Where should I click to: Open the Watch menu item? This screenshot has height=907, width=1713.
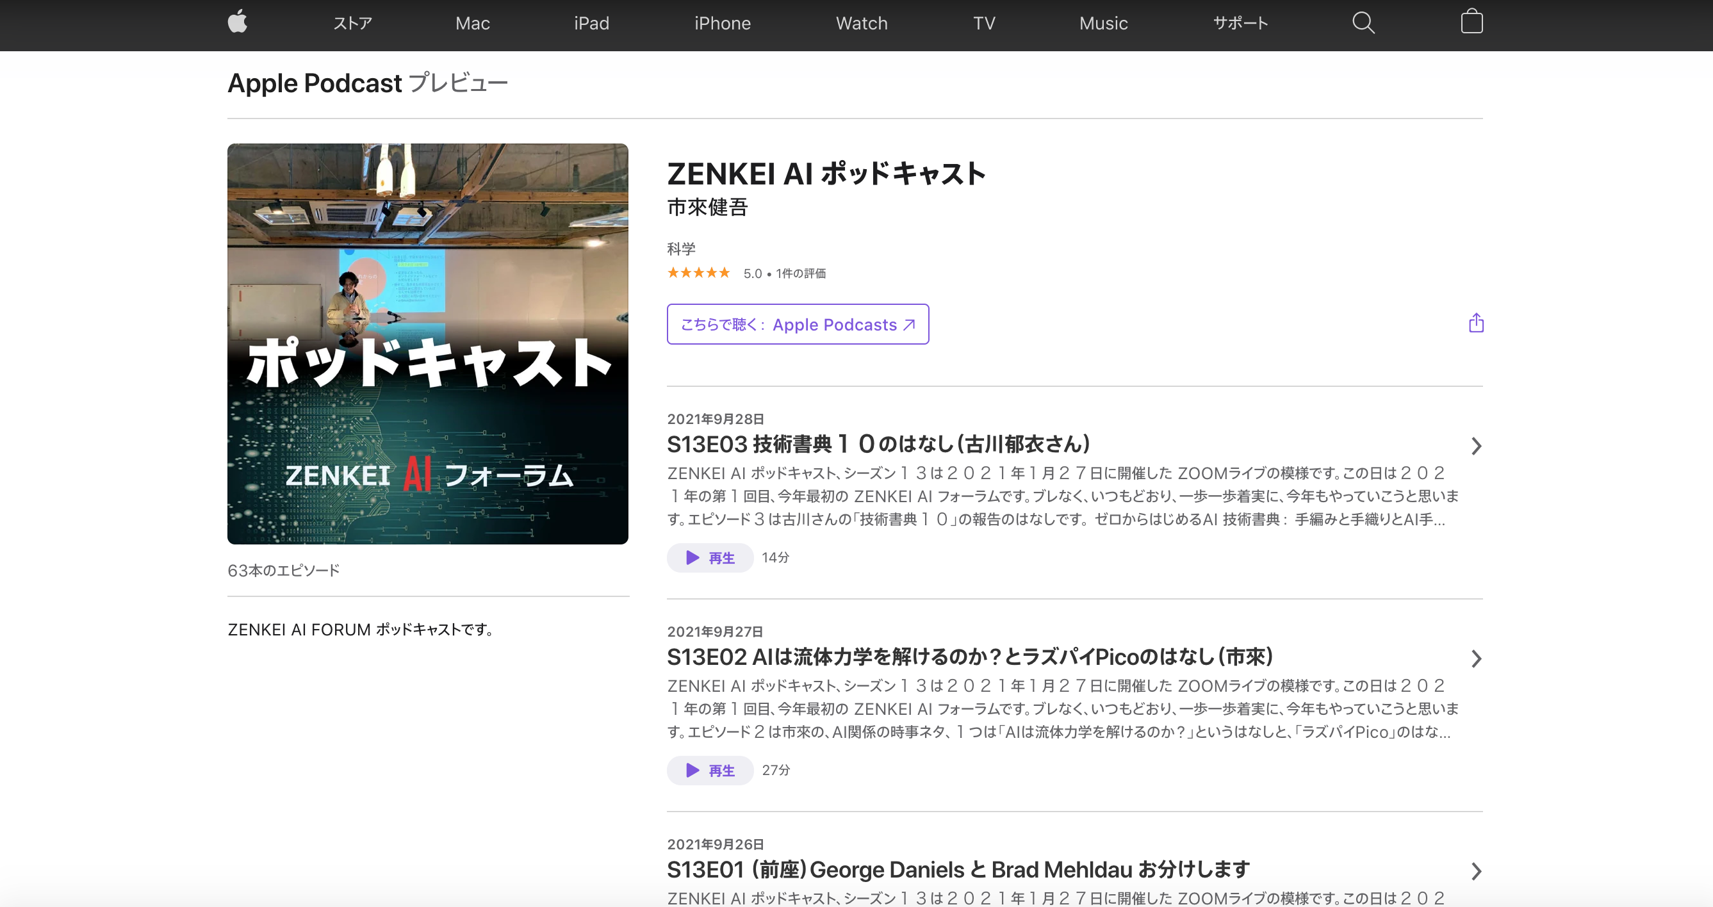coord(862,23)
